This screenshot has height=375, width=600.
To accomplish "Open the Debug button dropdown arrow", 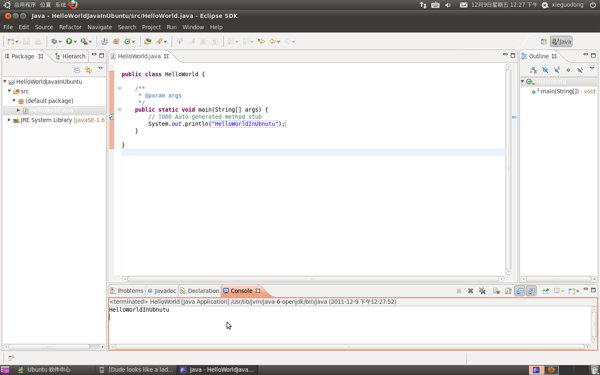I will pos(60,42).
